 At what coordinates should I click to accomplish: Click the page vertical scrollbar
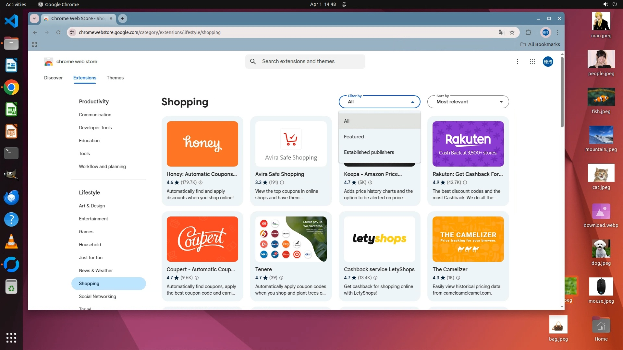[x=562, y=92]
